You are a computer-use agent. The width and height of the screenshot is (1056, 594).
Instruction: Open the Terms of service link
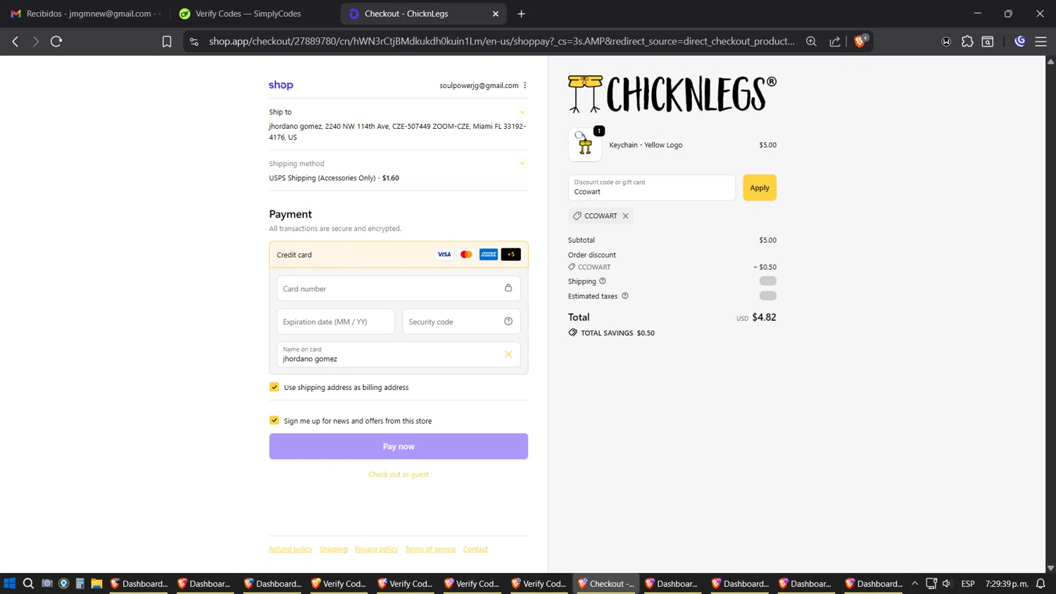click(430, 549)
